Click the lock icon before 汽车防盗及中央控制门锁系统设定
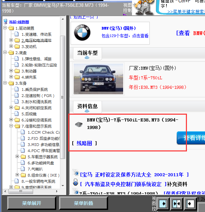The height and width of the screenshot is (212, 205). [x=75, y=182]
